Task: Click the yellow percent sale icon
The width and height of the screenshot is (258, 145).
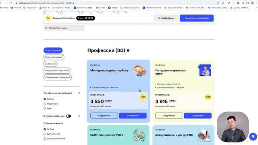Action: [48, 18]
